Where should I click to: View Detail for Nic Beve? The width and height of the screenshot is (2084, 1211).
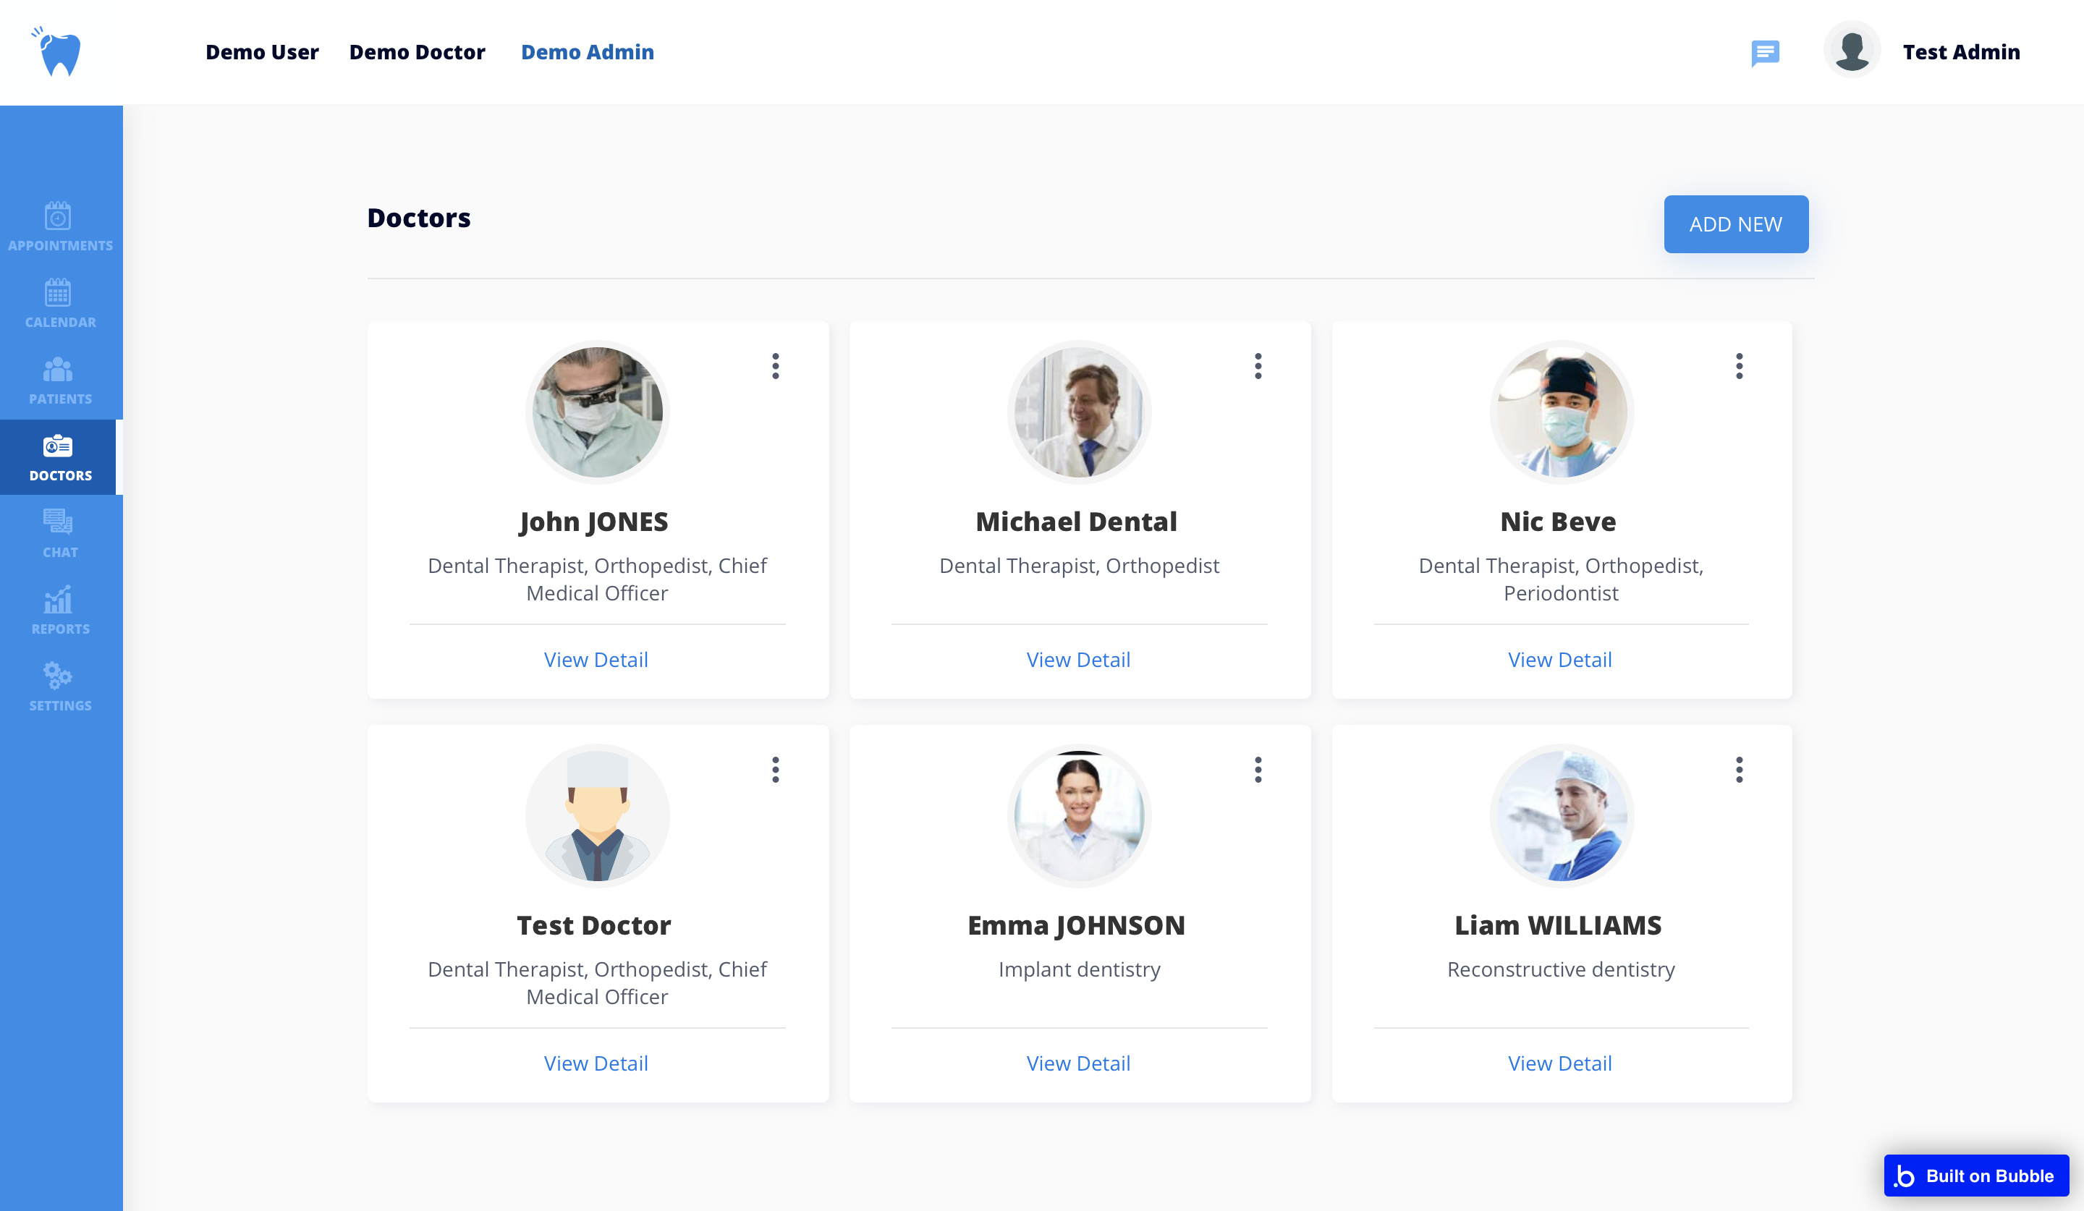click(1559, 660)
